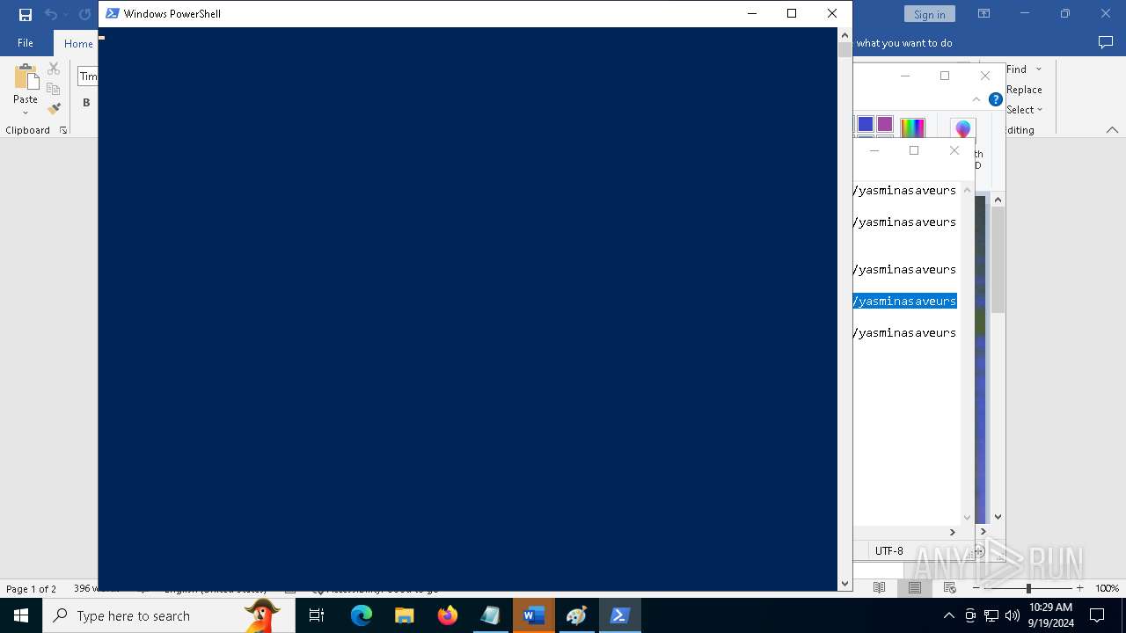This screenshot has width=1126, height=633.
Task: Activate the Format Painter brush
Action: [x=54, y=109]
